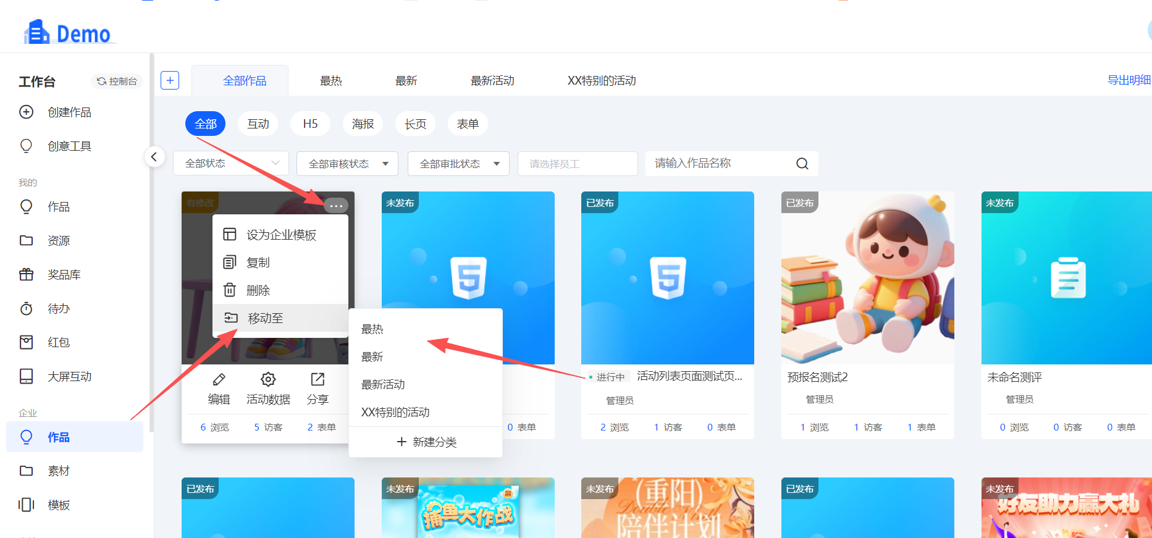Click 新建分类 in the submenu

click(426, 442)
